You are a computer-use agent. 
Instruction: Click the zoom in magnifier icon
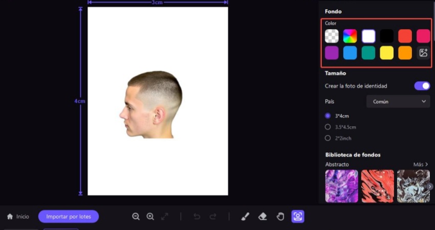pos(150,217)
